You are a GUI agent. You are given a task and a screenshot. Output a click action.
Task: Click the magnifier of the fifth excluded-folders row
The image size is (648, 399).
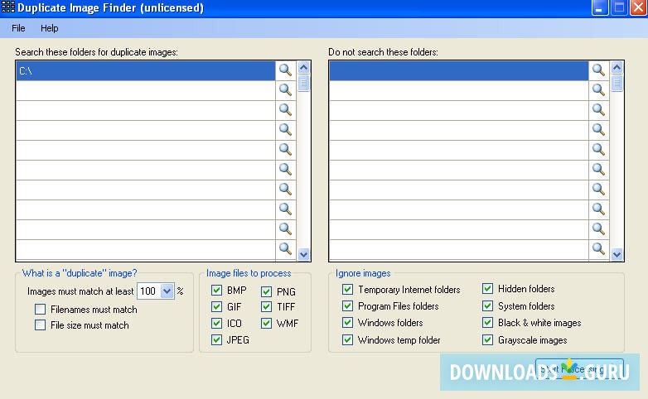tap(599, 150)
